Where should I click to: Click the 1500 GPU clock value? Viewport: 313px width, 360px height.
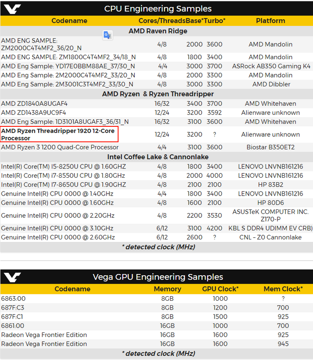click(220, 317)
